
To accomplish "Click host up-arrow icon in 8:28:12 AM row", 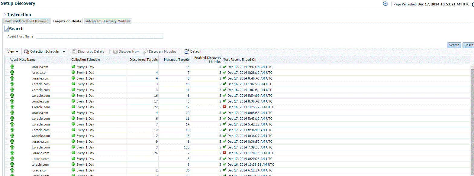I will pyautogui.click(x=12, y=73).
